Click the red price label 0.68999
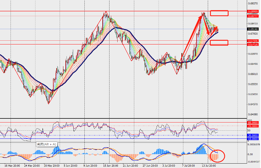 pyautogui.click(x=253, y=11)
